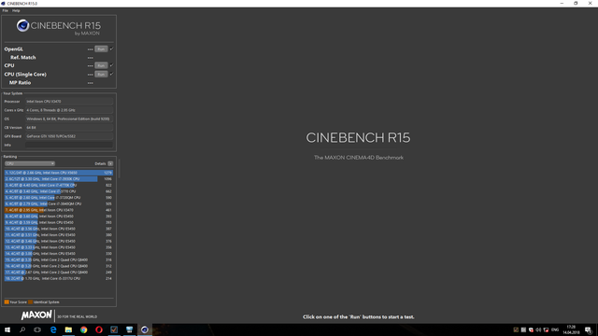Launch Opera browser from taskbar
The width and height of the screenshot is (598, 336).
(99, 329)
